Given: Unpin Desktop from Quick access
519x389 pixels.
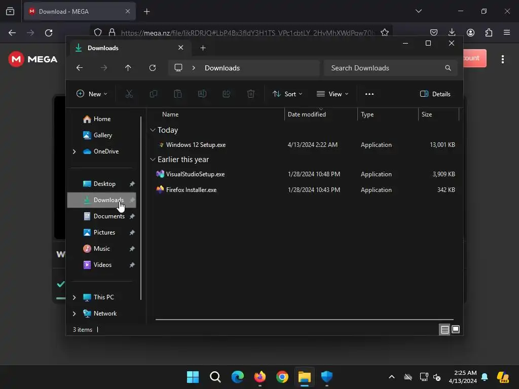Looking at the screenshot, I should 132,184.
